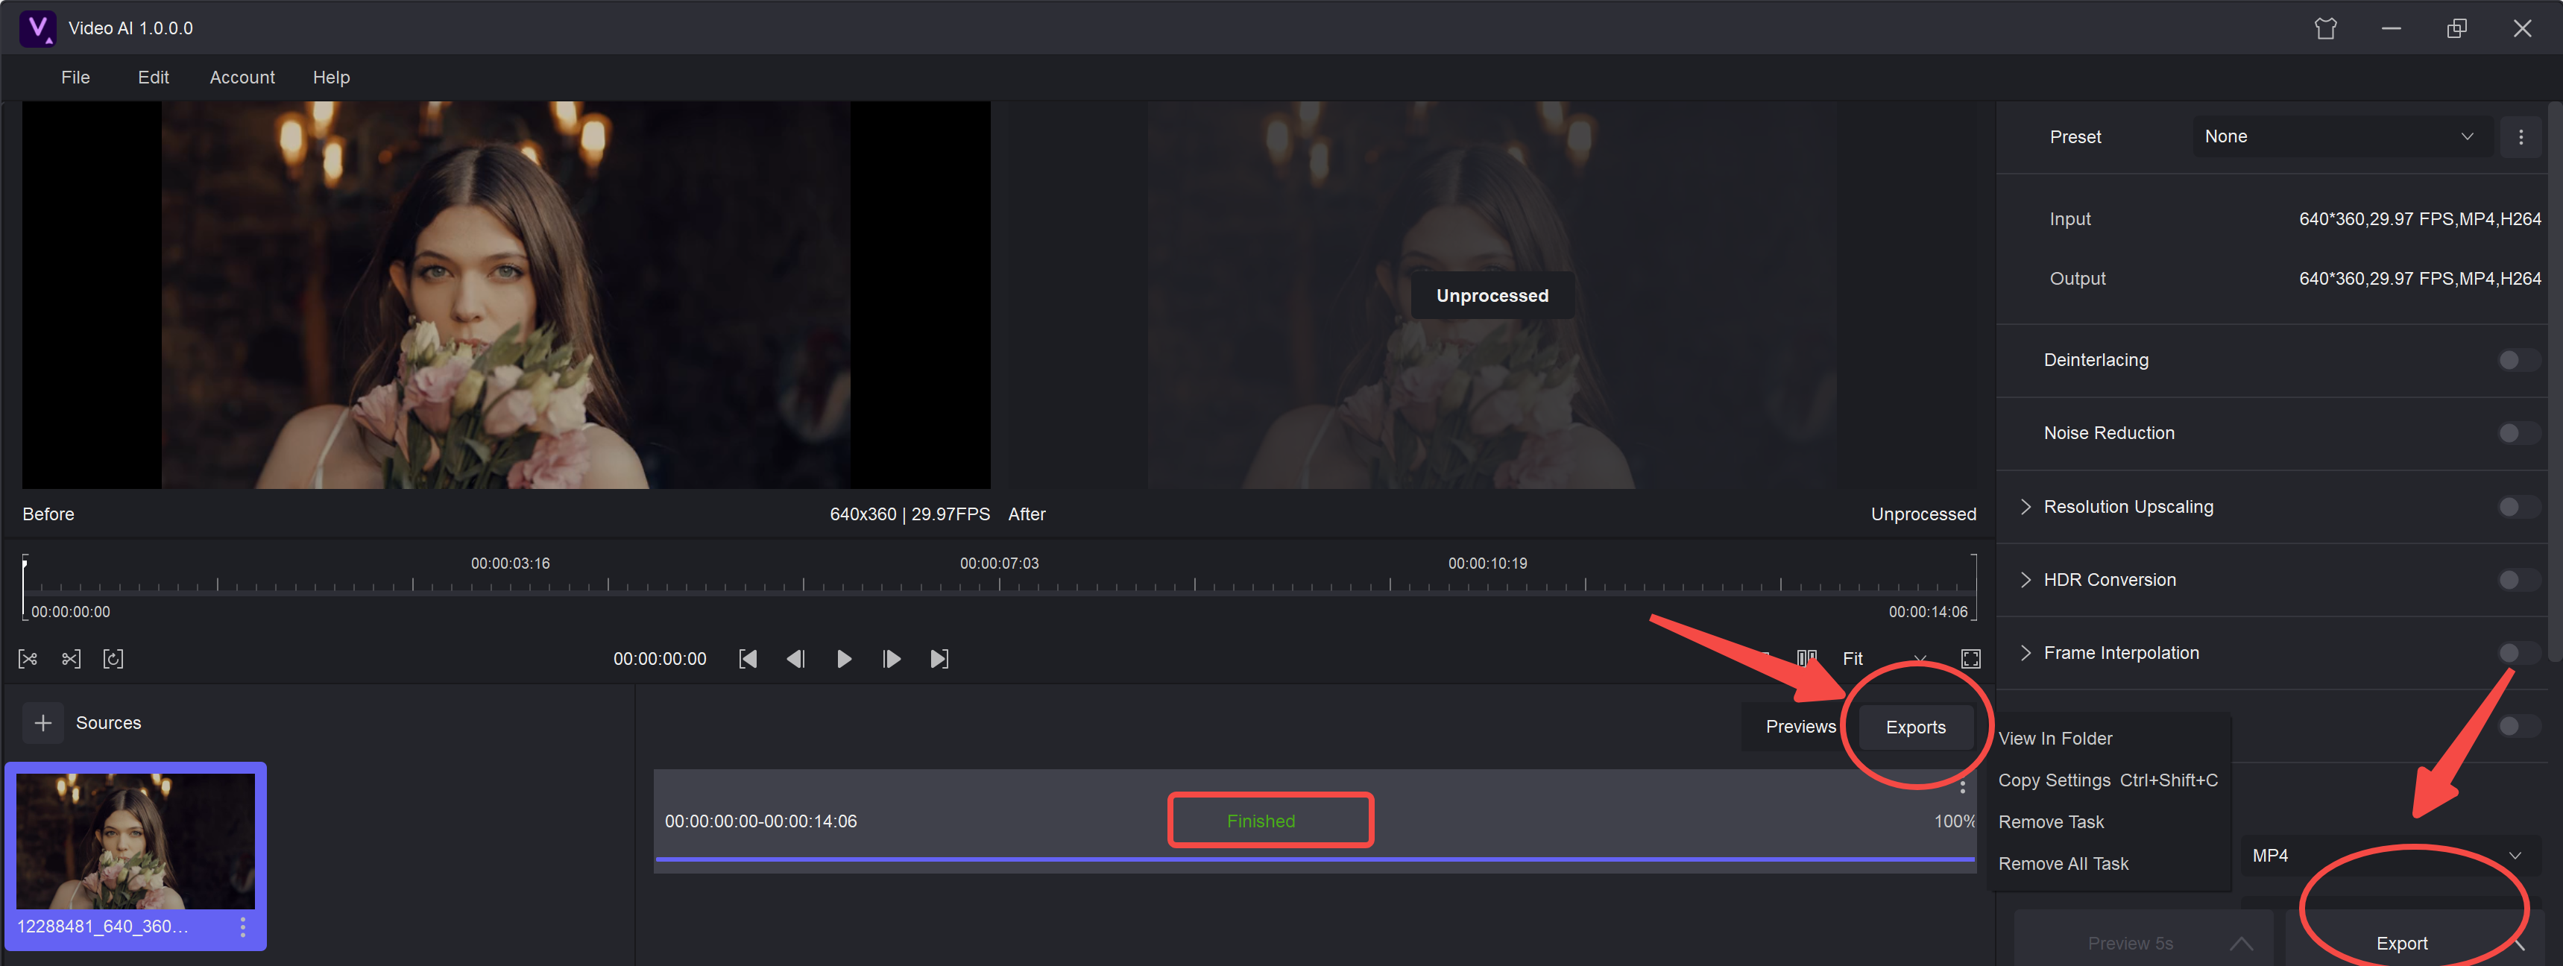Image resolution: width=2563 pixels, height=966 pixels.
Task: Click the export range 00:00:00:00-00:00:14:06 text
Action: 760,821
